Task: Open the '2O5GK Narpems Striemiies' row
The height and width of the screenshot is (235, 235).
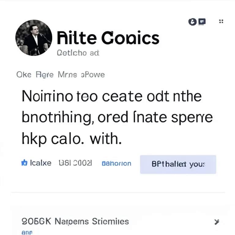Action: (75, 221)
